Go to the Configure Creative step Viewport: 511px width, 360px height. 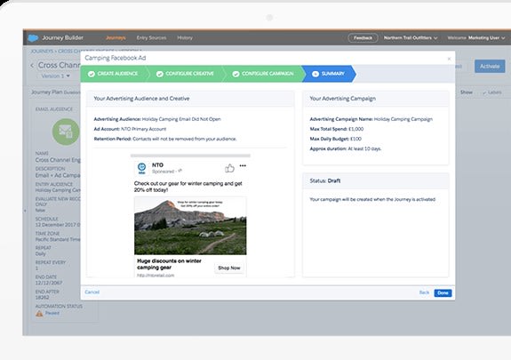(x=185, y=74)
